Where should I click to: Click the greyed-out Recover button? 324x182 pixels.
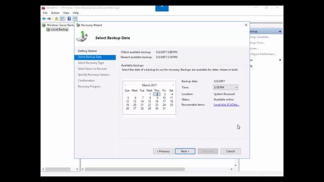[x=208, y=151]
